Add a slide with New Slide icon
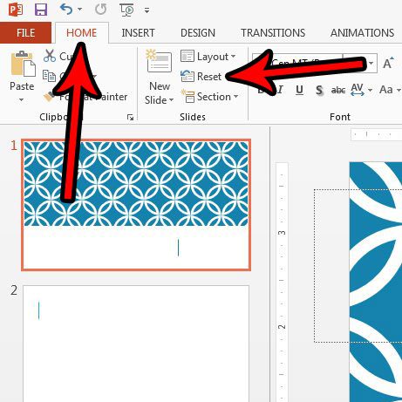The height and width of the screenshot is (402, 402). pos(159,61)
